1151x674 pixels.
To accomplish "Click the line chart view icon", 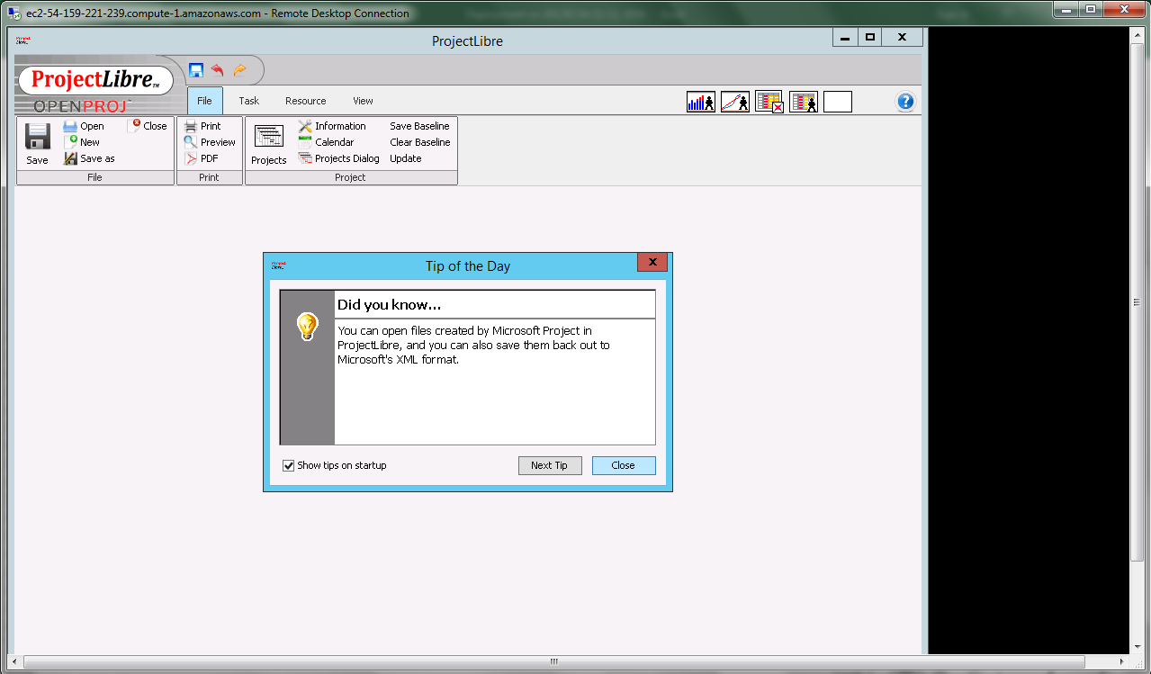I will click(x=734, y=102).
